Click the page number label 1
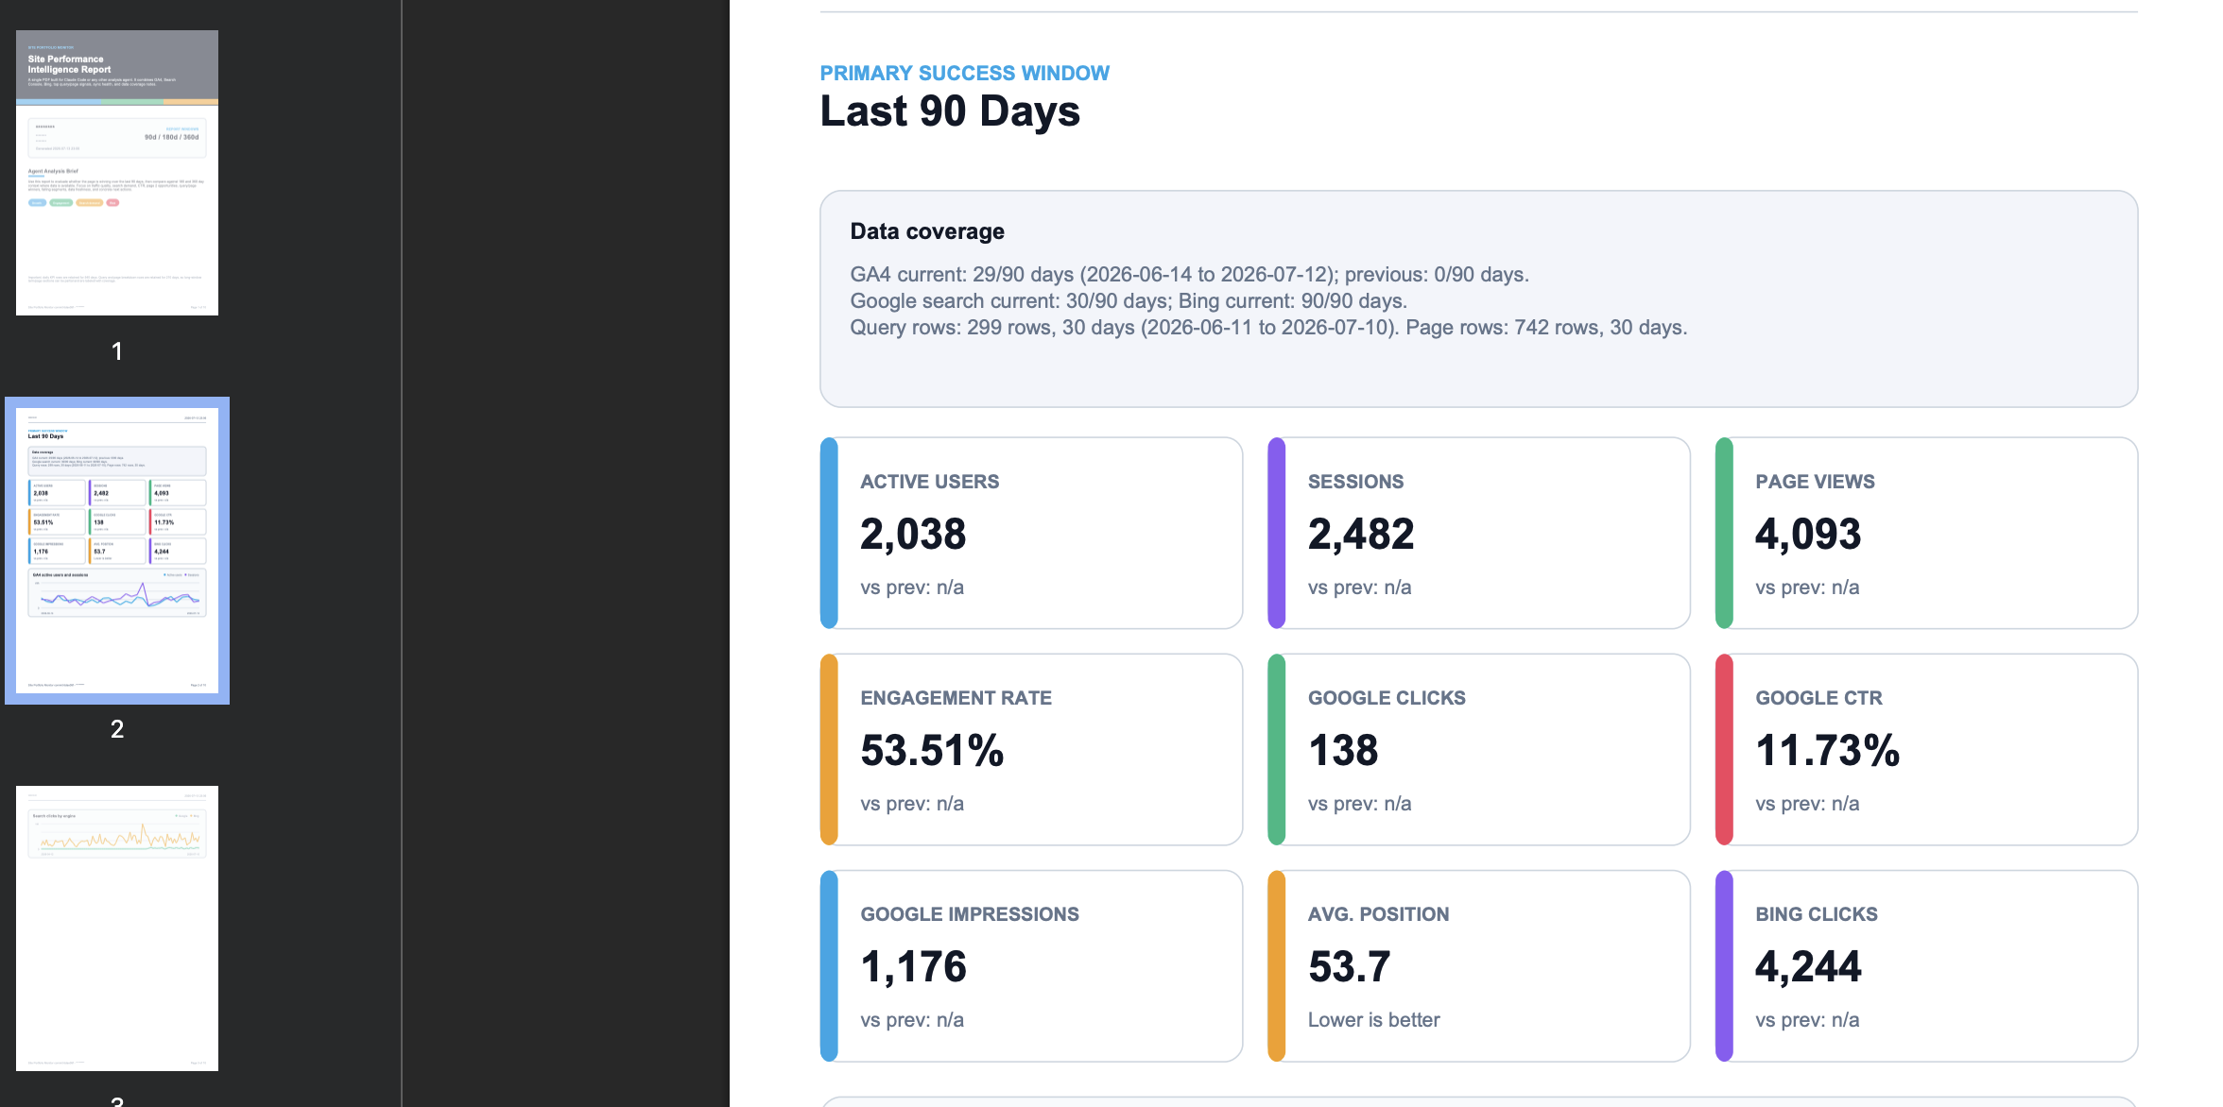This screenshot has height=1107, width=2223. pyautogui.click(x=117, y=351)
